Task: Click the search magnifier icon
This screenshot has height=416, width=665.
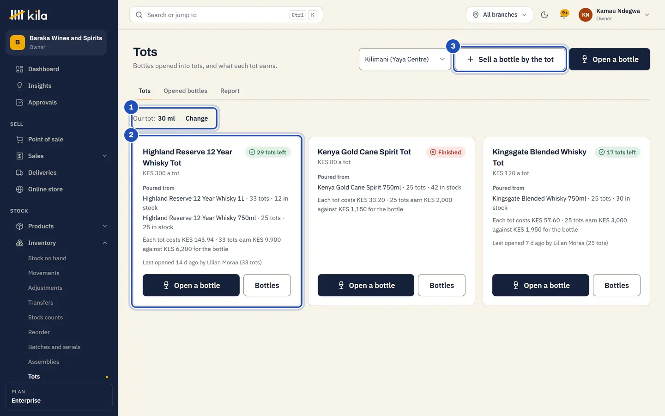Action: (x=139, y=15)
